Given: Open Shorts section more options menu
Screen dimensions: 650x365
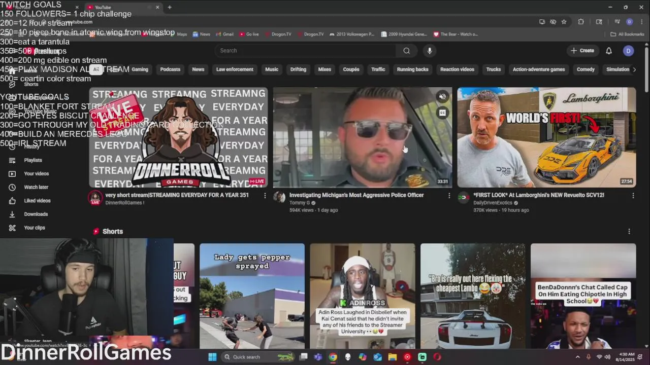Looking at the screenshot, I should click(x=629, y=231).
